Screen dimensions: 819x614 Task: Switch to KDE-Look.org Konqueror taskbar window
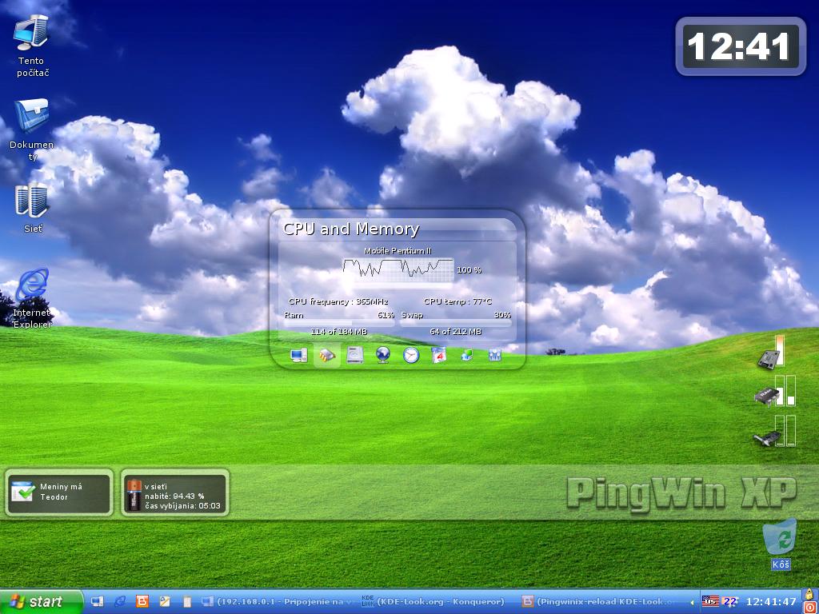pyautogui.click(x=433, y=602)
